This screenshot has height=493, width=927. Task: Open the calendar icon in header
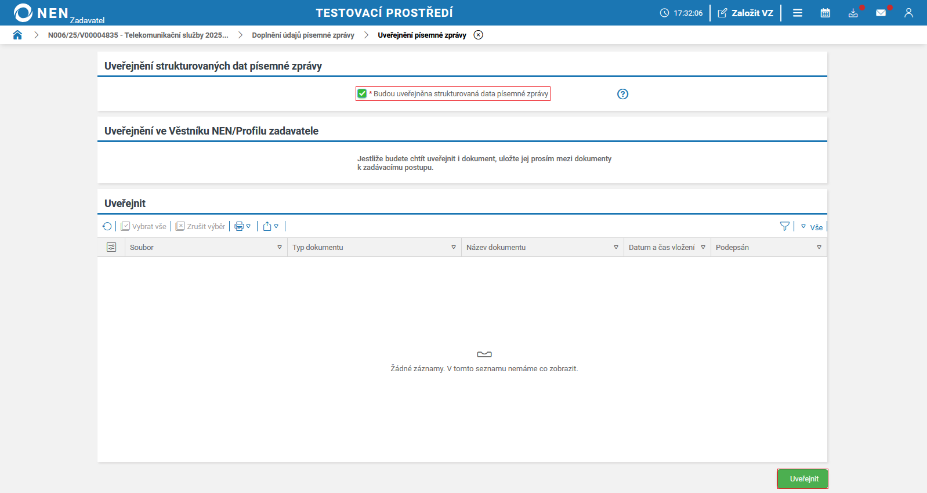[x=825, y=13]
